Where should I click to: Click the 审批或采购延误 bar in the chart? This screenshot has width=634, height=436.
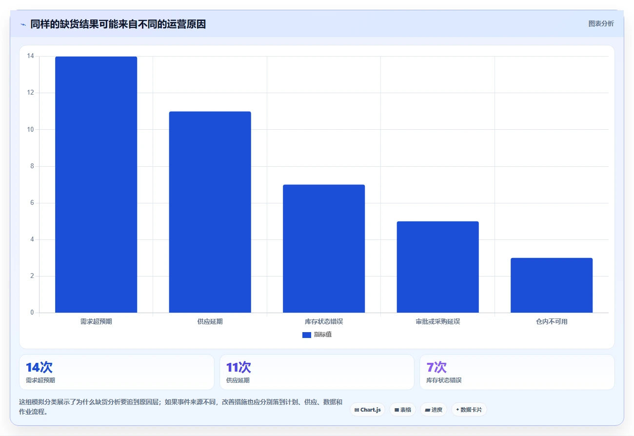tap(437, 267)
